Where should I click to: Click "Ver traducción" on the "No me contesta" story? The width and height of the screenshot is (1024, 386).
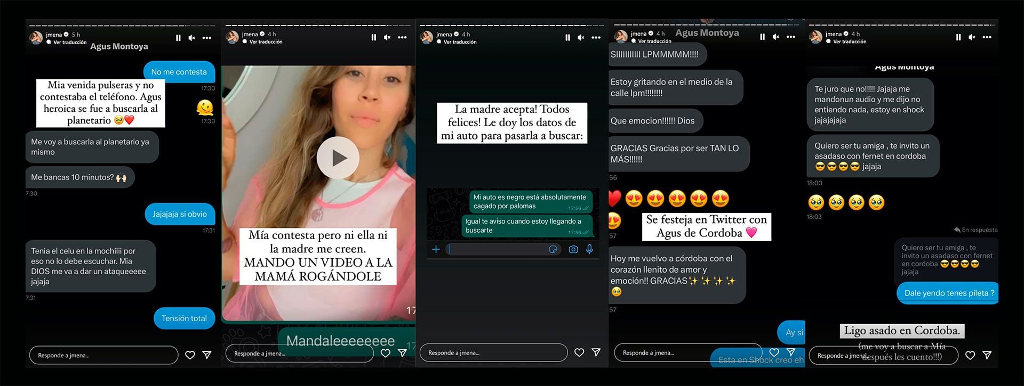tap(70, 43)
